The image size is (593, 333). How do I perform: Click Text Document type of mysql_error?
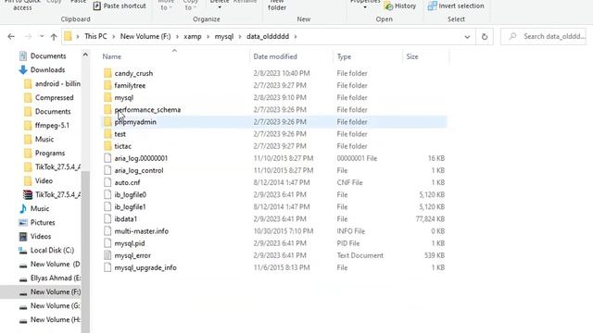point(360,255)
